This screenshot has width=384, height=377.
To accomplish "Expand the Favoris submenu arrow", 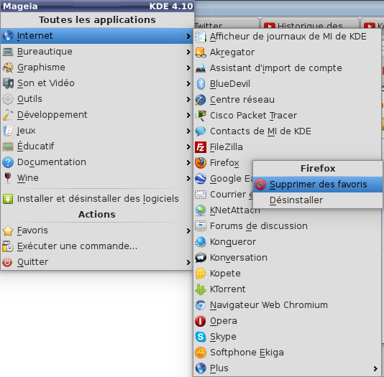I will [188, 231].
